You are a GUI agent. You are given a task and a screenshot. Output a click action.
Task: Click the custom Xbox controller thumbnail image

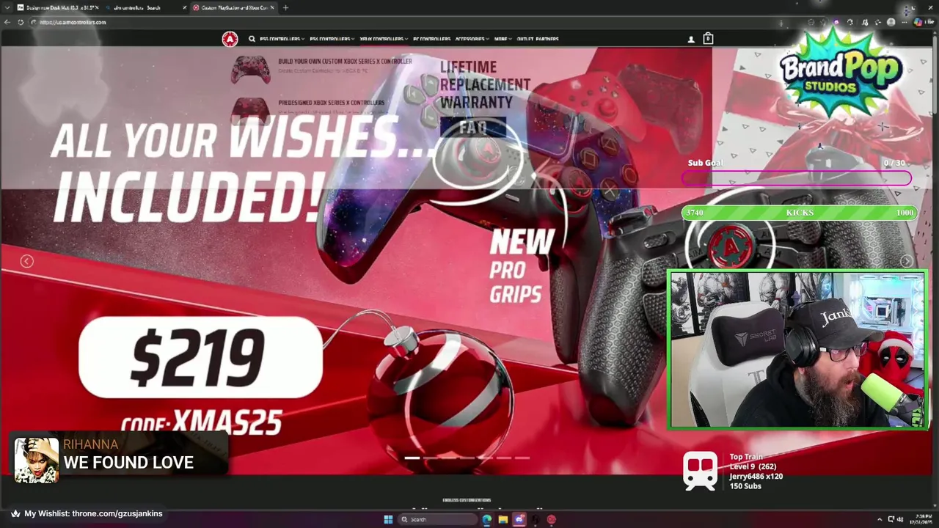click(250, 70)
